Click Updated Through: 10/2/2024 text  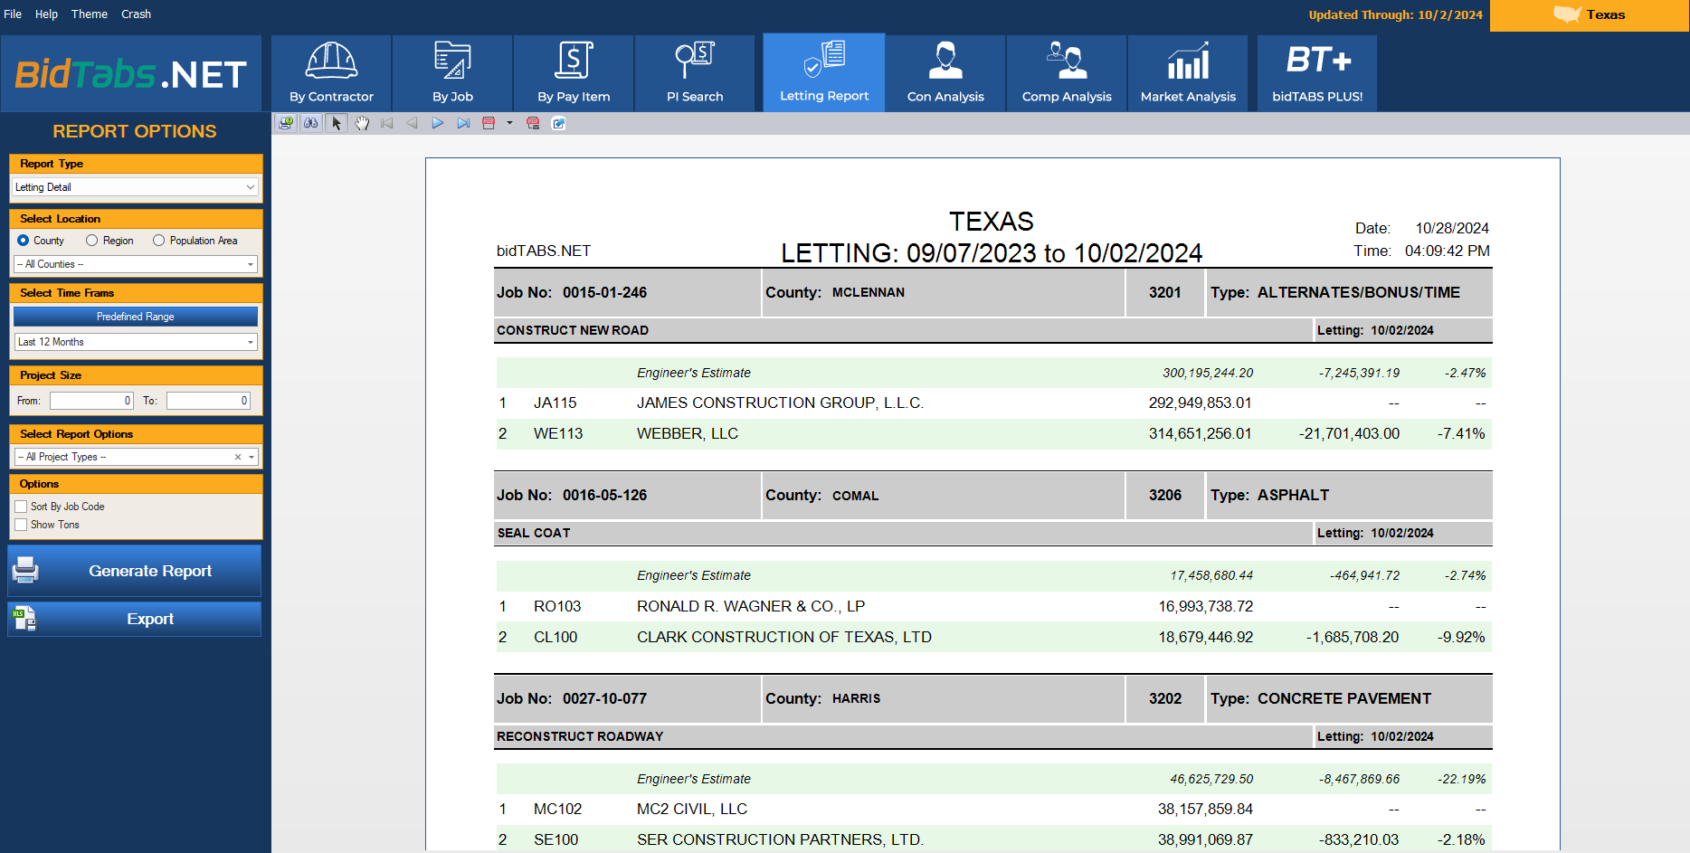point(1395,14)
